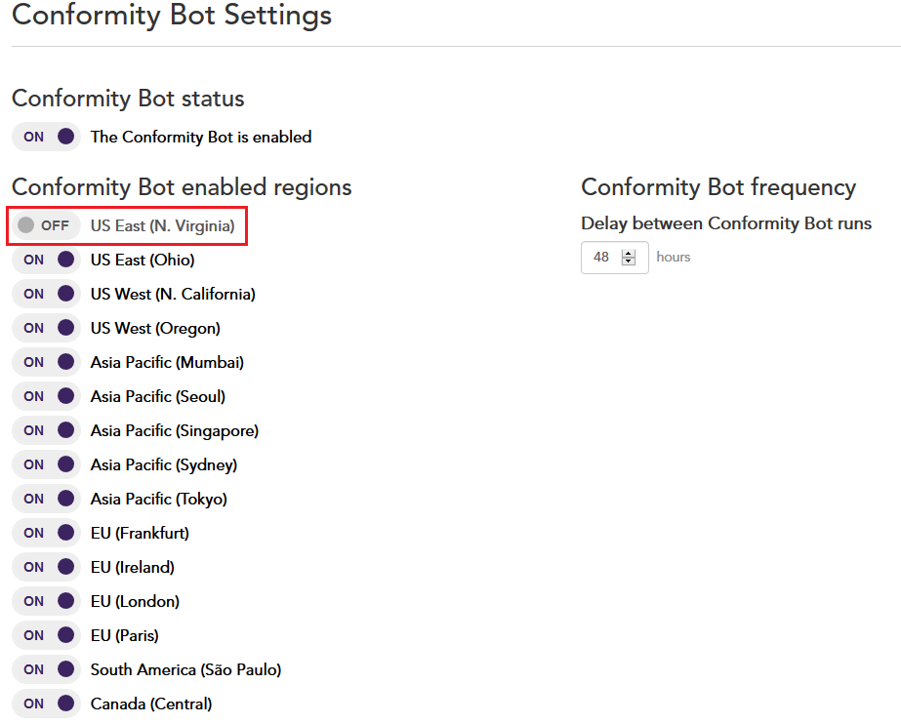This screenshot has height=724, width=901.
Task: Toggle EU (Paris) region switch
Action: (46, 635)
